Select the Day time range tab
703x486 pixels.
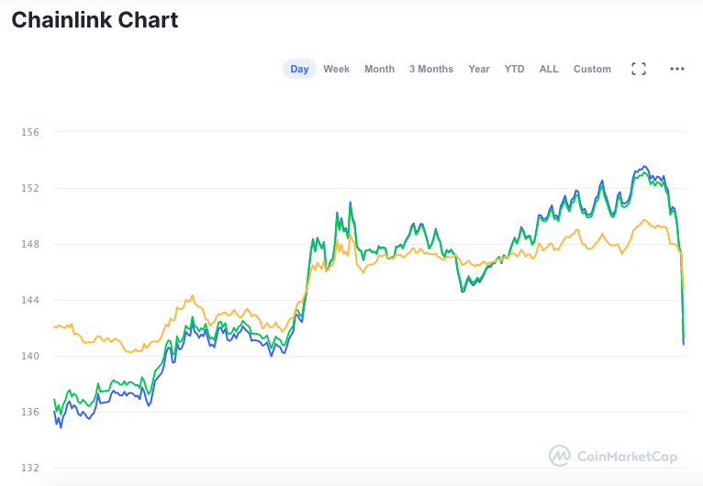coord(299,69)
